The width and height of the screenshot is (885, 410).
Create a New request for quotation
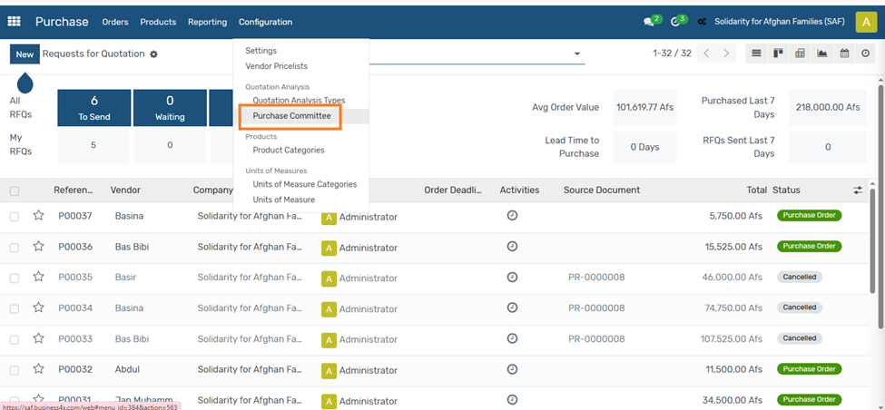(25, 54)
